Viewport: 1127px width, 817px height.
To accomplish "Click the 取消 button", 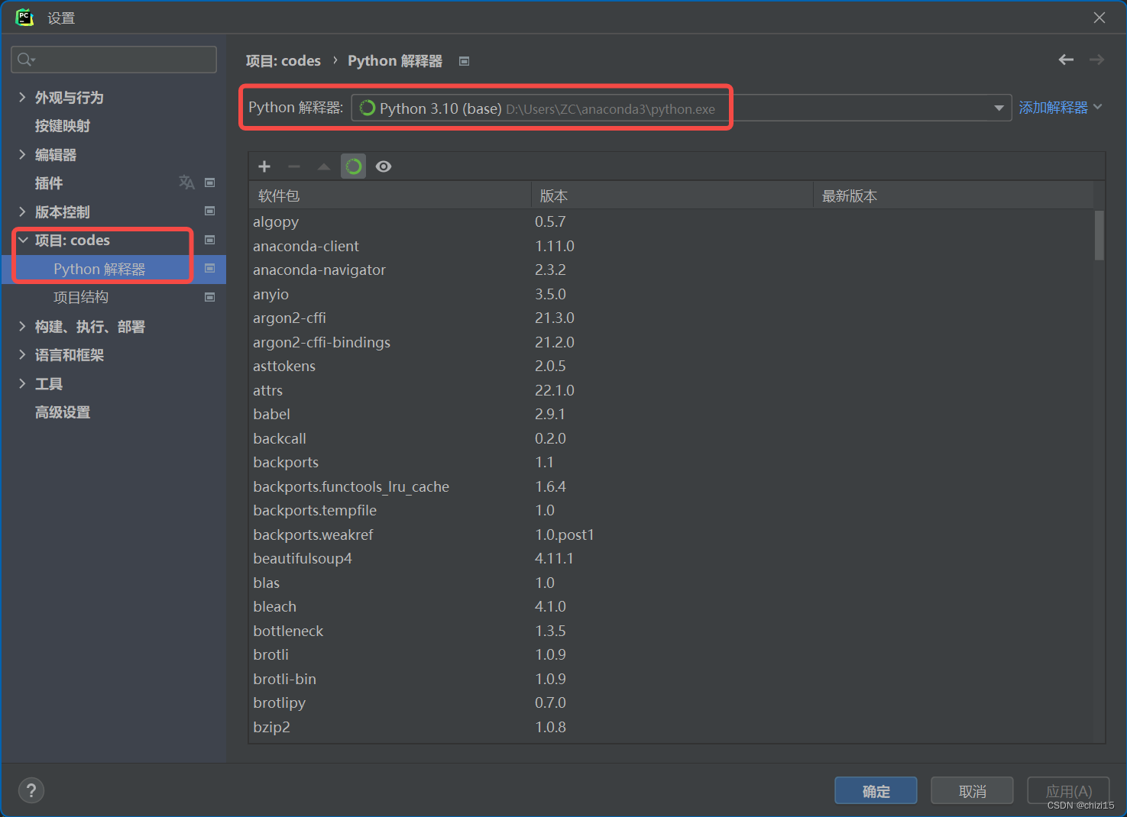I will coord(972,791).
